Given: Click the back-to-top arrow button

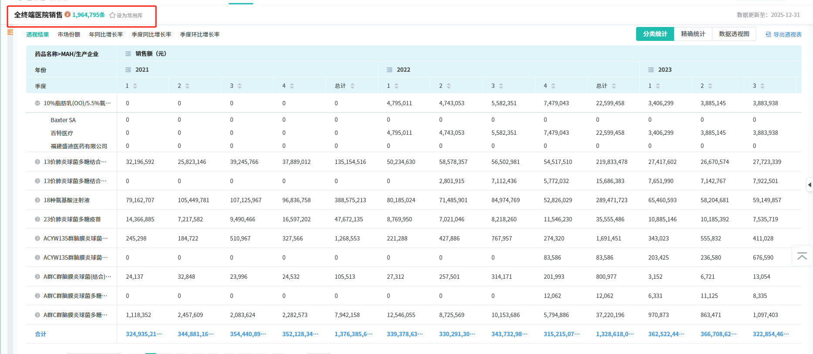Looking at the screenshot, I should [x=802, y=256].
